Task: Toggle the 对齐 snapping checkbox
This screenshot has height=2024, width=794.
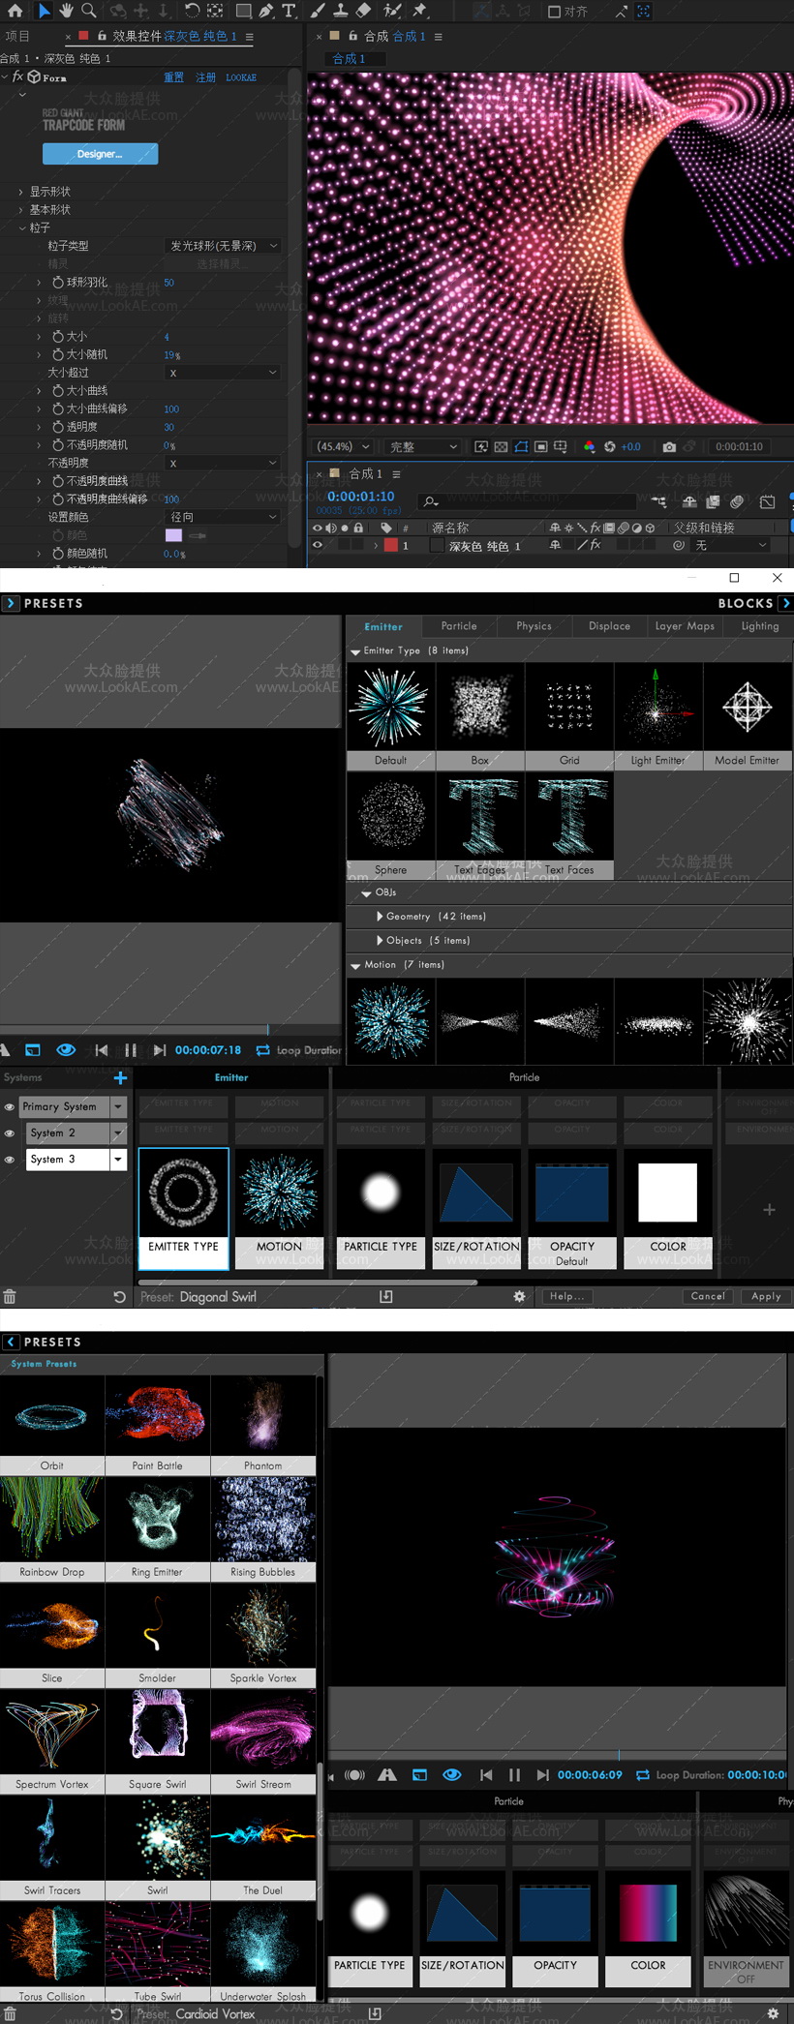Action: tap(554, 12)
